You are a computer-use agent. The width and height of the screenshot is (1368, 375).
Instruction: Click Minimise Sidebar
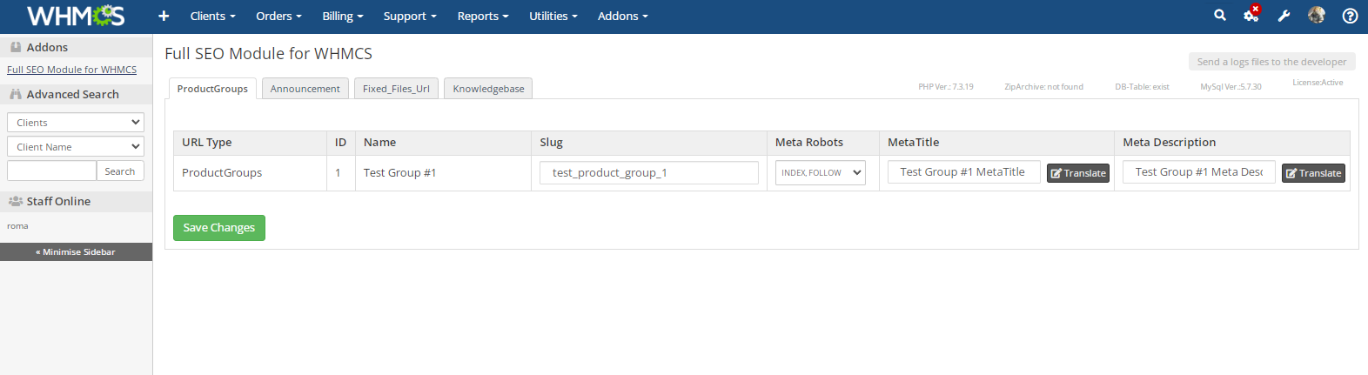[76, 252]
